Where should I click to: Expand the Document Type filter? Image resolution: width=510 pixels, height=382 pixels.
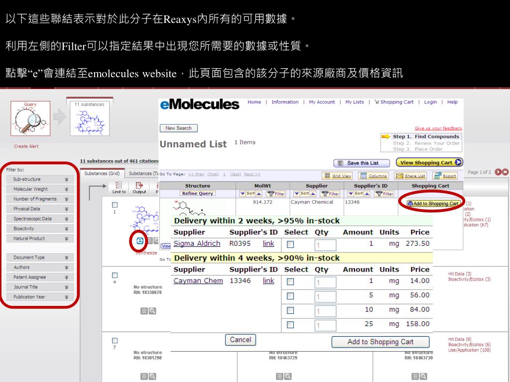pyautogui.click(x=40, y=258)
